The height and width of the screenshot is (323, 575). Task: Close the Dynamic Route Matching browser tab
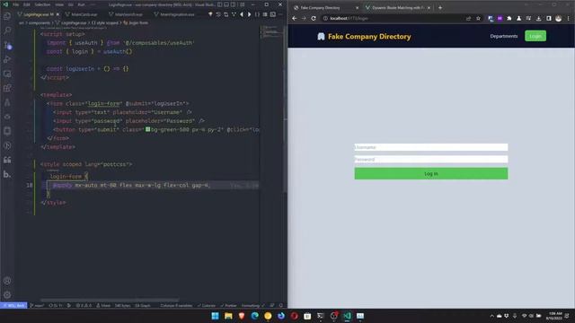[x=429, y=8]
